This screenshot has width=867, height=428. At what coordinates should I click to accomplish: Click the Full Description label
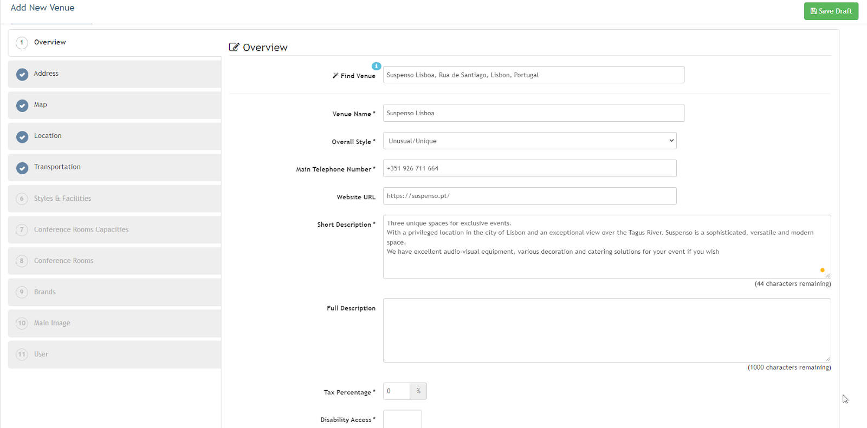[x=351, y=308]
